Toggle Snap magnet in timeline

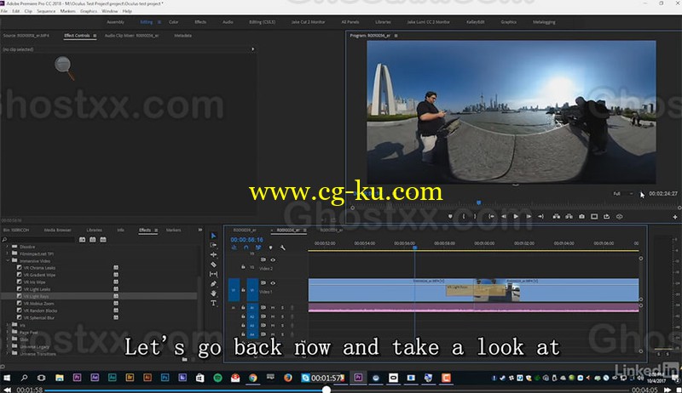(246, 248)
